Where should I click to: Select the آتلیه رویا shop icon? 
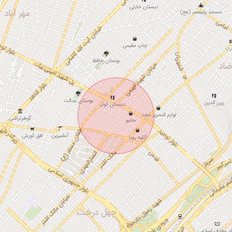pos(137,130)
